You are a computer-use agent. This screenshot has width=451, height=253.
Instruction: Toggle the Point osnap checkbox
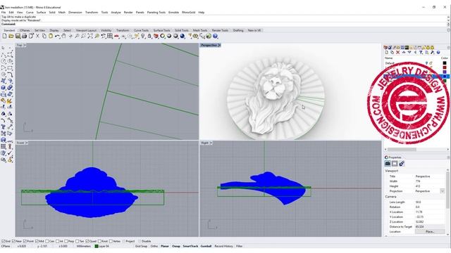[25, 241]
